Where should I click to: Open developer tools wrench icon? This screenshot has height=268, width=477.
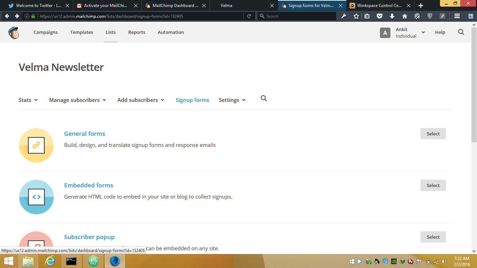(x=344, y=16)
